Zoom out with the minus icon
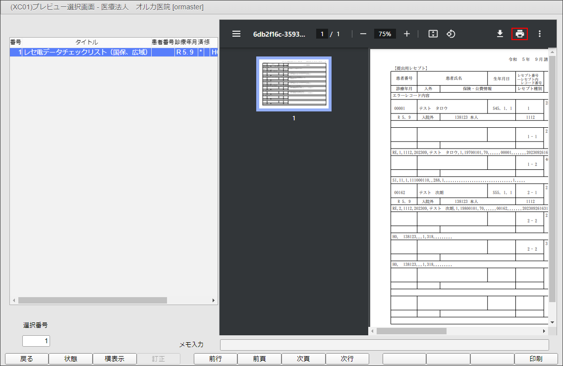 (363, 34)
